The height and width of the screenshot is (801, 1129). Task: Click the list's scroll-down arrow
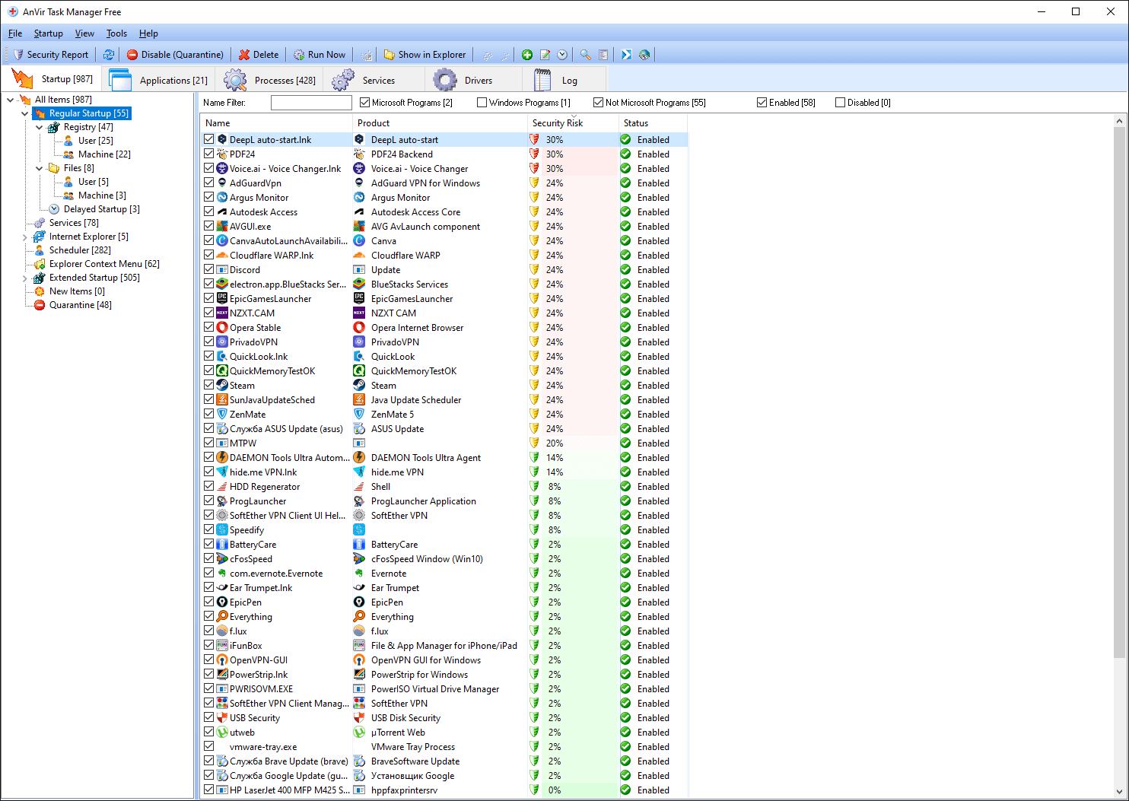tap(1119, 791)
